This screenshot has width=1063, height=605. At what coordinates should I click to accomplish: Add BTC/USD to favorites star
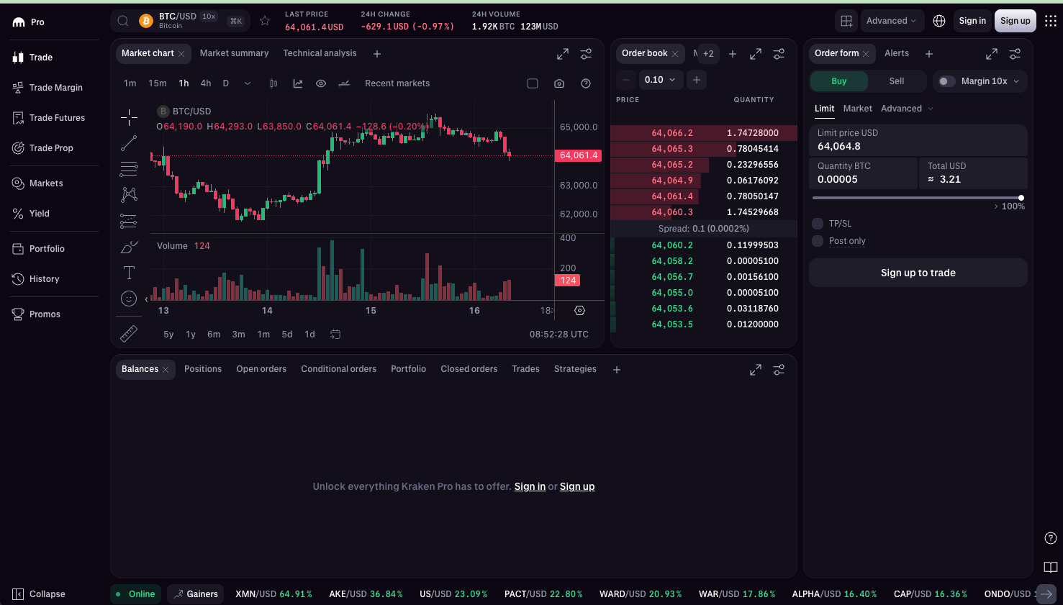tap(265, 21)
